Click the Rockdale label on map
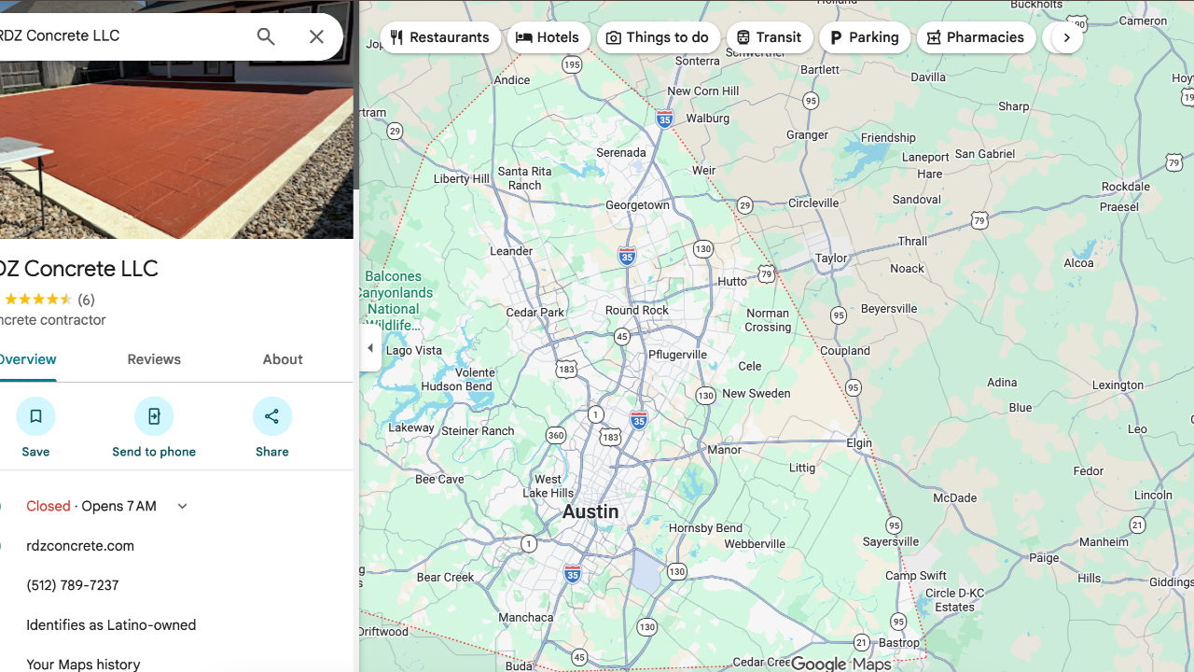 pyautogui.click(x=1126, y=187)
